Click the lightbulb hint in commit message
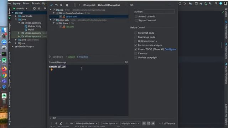The image size is (228, 128). (x=52, y=70)
